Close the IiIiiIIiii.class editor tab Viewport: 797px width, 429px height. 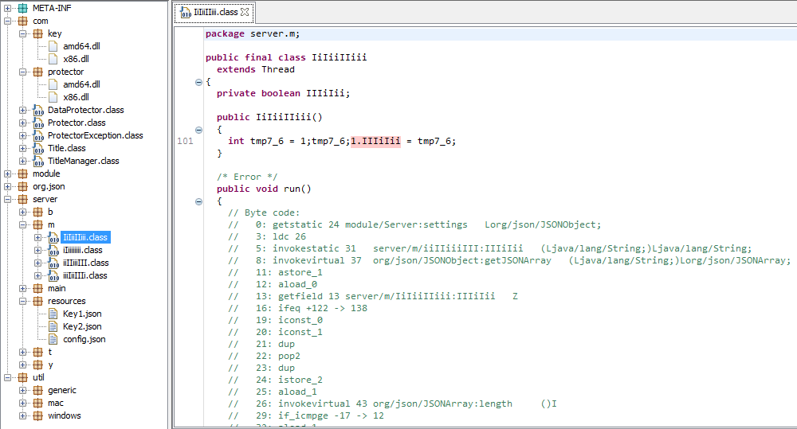point(245,13)
